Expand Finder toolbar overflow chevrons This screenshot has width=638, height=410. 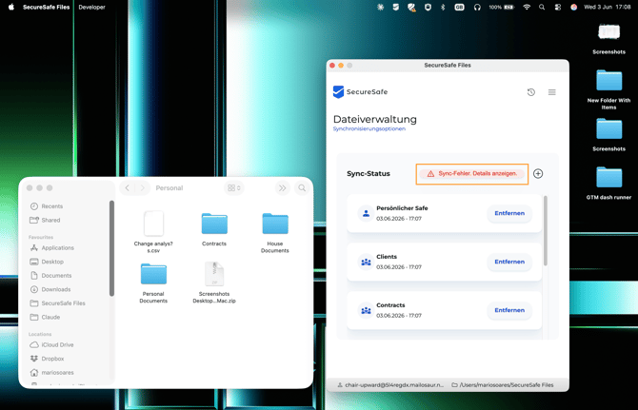(282, 187)
